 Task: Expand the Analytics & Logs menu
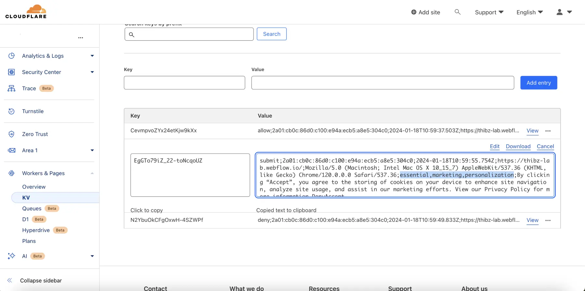click(92, 56)
